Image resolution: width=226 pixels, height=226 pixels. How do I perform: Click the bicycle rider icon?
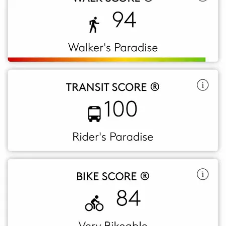[x=94, y=203]
